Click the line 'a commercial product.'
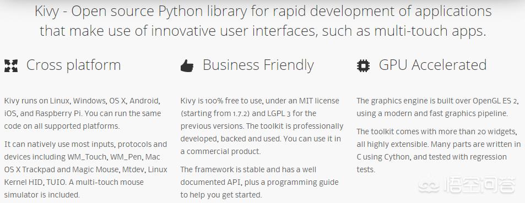Screen dimensions: 525x203 point(221,151)
